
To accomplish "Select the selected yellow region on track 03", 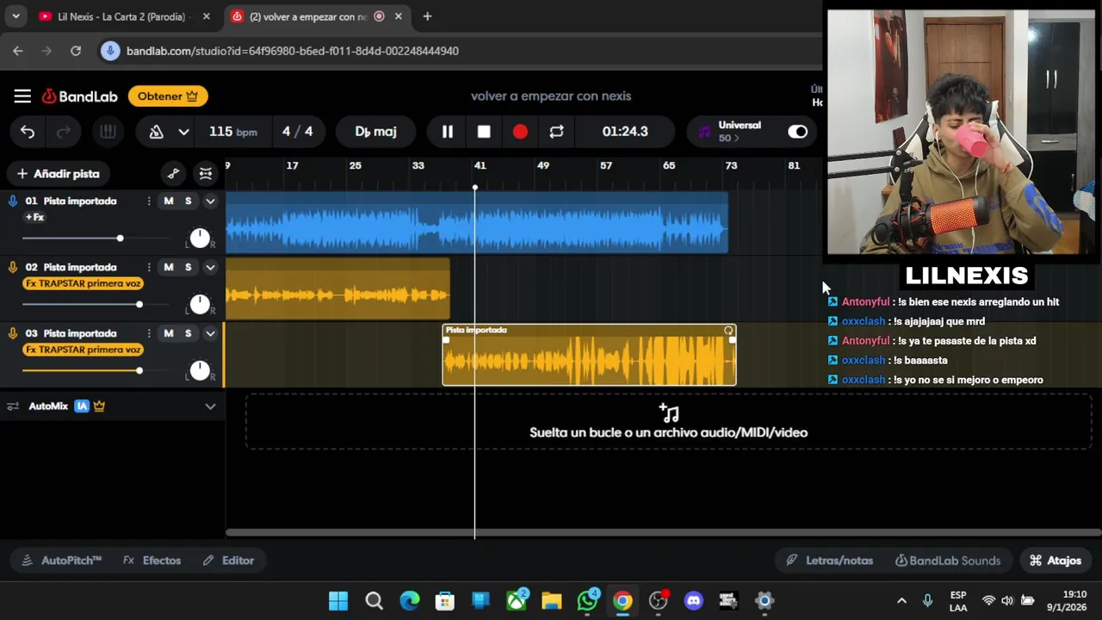I will pyautogui.click(x=589, y=355).
